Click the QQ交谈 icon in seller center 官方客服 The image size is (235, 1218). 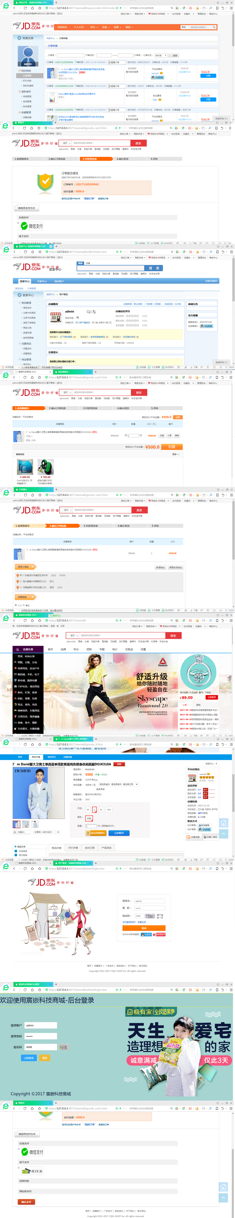(207, 326)
